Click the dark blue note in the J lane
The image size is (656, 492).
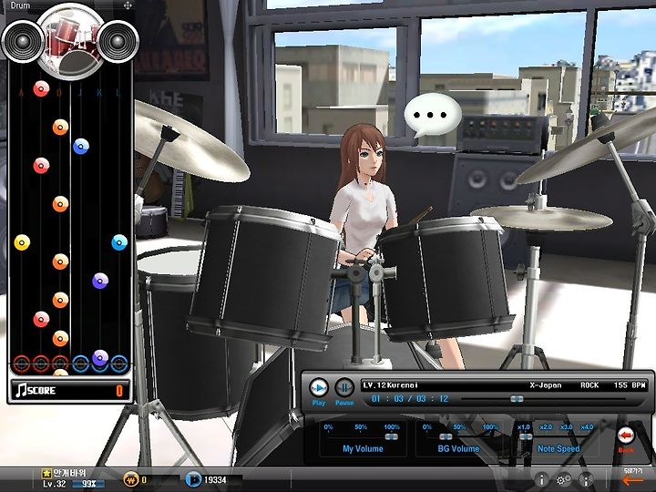(x=81, y=147)
